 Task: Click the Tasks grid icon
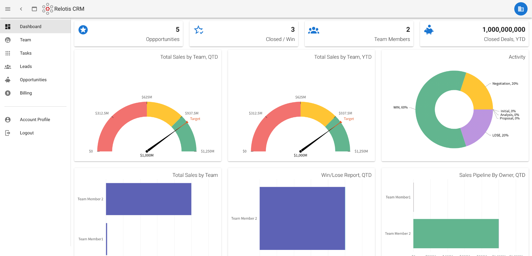[x=8, y=53]
